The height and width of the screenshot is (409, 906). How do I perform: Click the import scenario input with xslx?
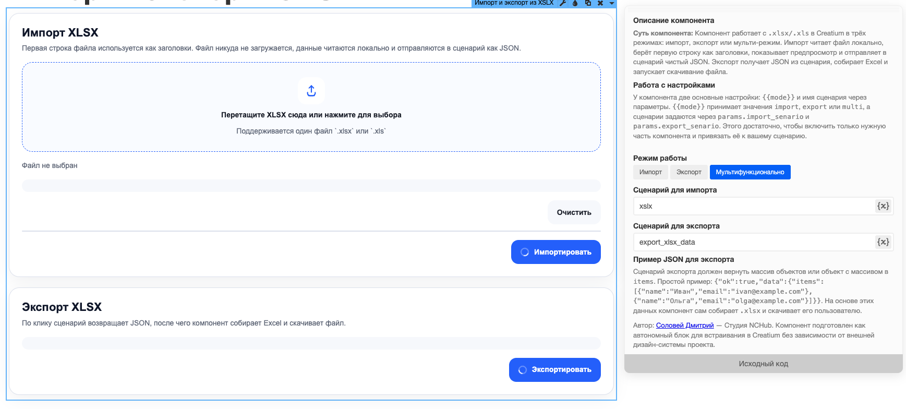click(754, 206)
